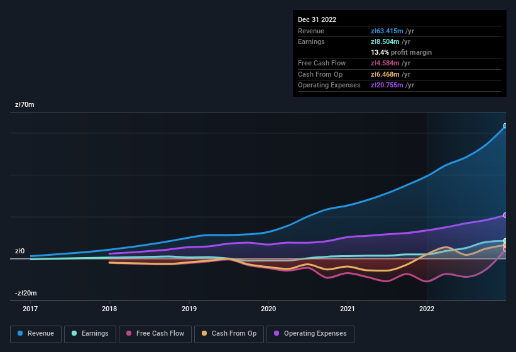Viewport: 516px width, 352px height.
Task: Click the Operating Expenses tooltip label
Action: [329, 85]
